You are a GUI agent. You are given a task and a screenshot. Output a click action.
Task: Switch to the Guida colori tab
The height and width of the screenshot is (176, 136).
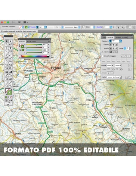pyautogui.click(x=32, y=42)
